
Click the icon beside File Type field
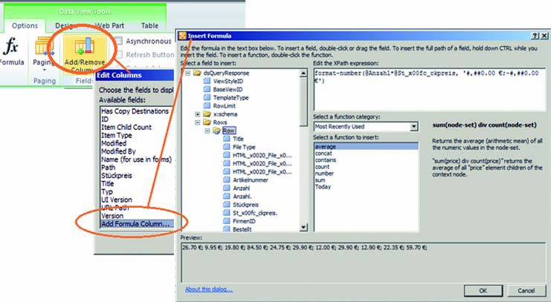[x=227, y=147]
